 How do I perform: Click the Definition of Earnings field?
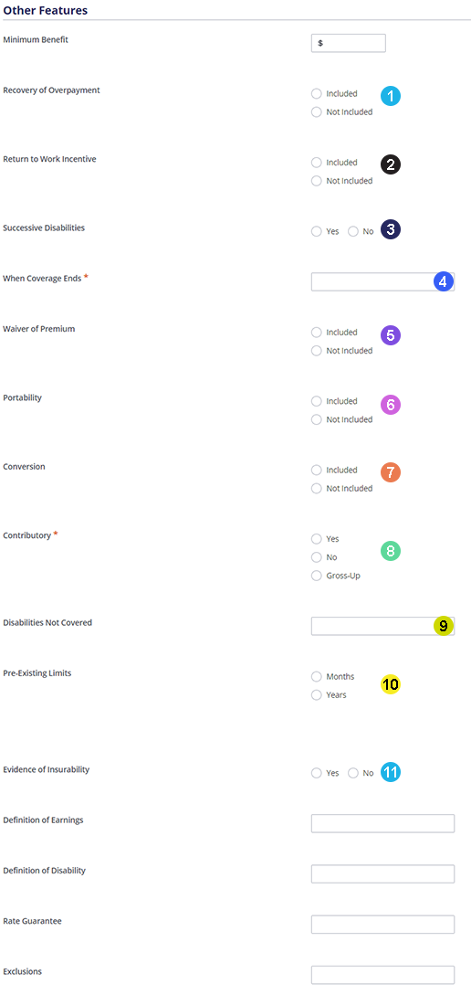coord(382,823)
